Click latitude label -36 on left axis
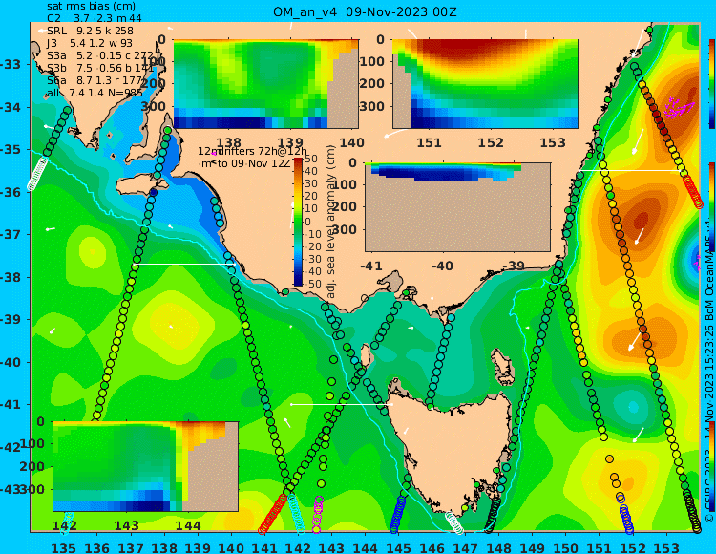This screenshot has height=554, width=716. pyautogui.click(x=11, y=192)
